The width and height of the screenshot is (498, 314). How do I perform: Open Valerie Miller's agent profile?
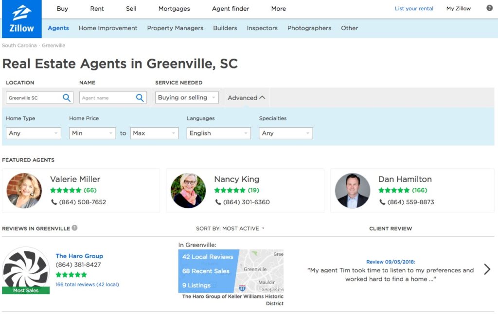[x=75, y=179]
